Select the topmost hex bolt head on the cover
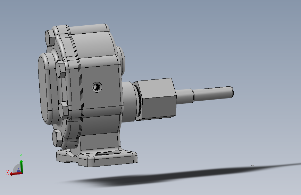This screenshot has width=301, height=195. 50,38
